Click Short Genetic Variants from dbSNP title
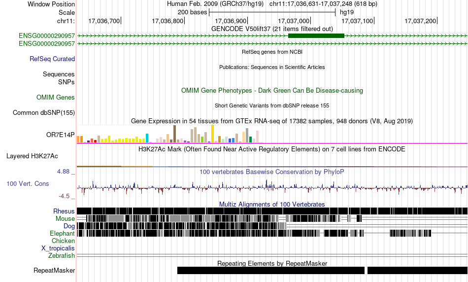 [272, 106]
